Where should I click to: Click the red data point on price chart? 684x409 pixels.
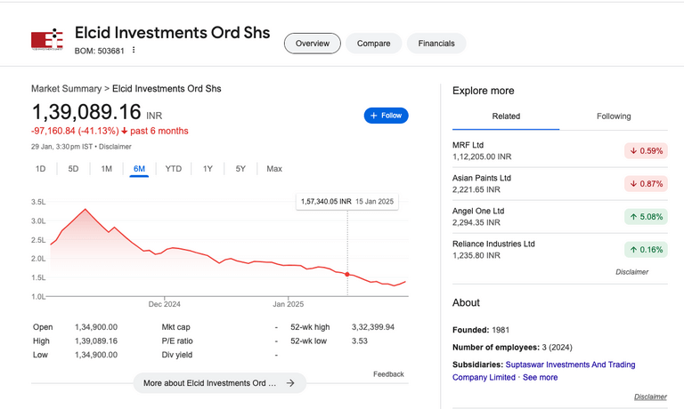[347, 274]
